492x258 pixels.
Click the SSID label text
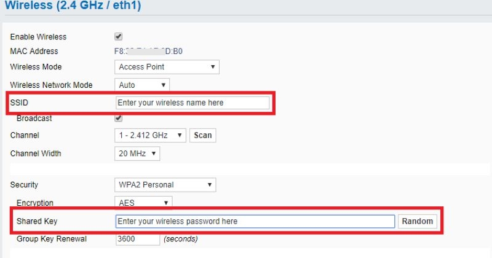(x=20, y=103)
